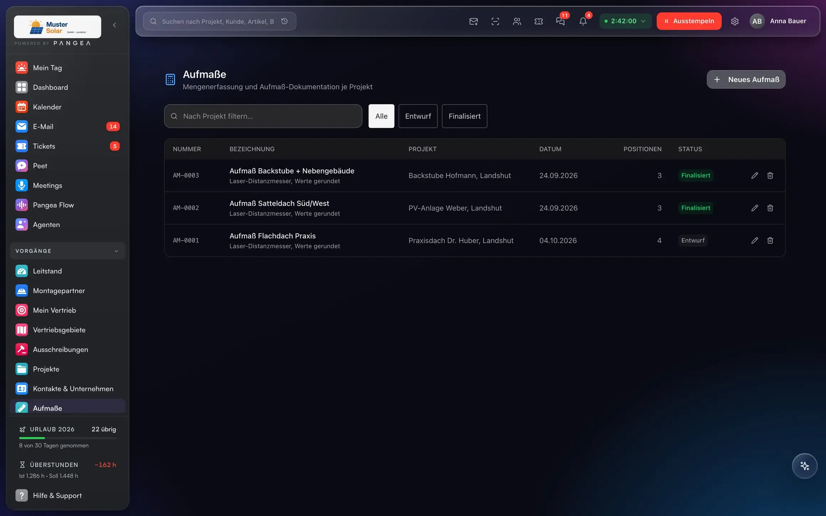Delete Aufmaß AM-0003 with trash icon

[770, 175]
